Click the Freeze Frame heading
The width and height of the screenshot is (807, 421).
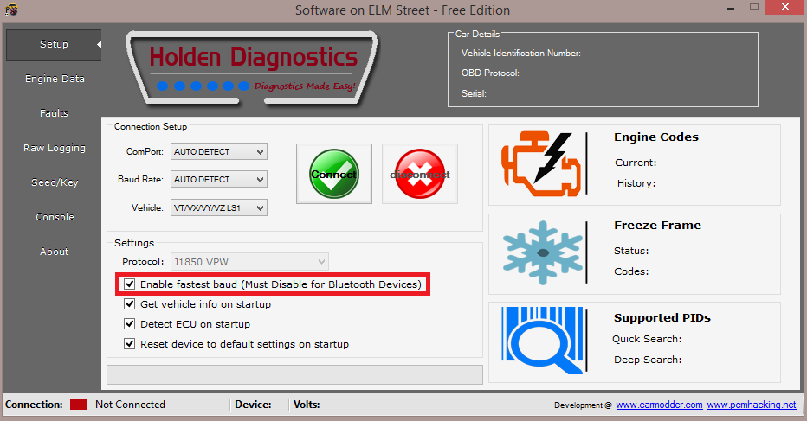[x=657, y=225]
